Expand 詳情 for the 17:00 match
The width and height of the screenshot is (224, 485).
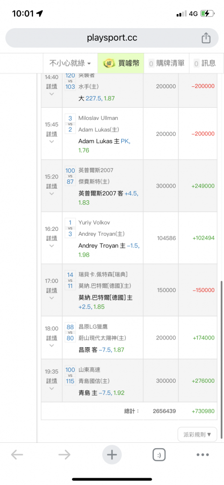coord(52,293)
